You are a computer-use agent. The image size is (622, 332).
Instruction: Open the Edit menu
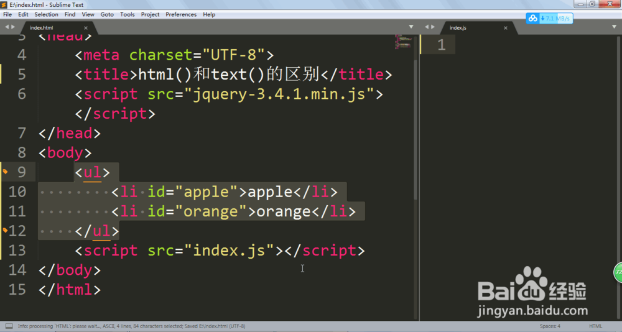24,14
